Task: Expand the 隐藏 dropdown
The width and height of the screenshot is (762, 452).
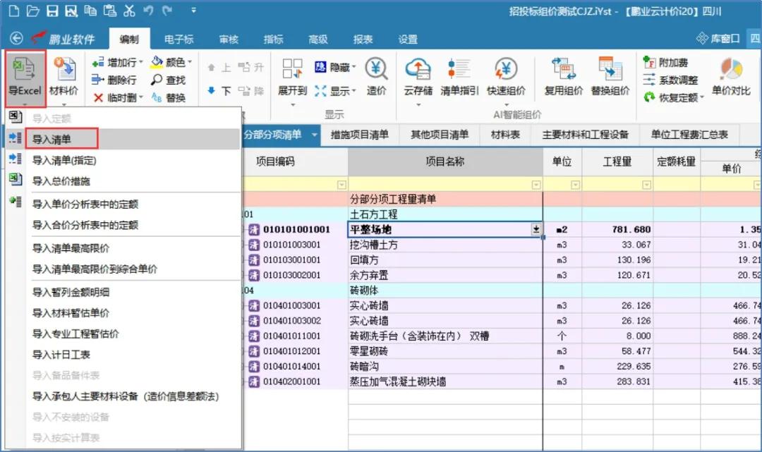Action: click(x=353, y=67)
